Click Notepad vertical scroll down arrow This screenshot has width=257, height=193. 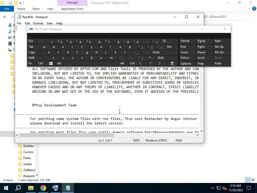pos(202,131)
